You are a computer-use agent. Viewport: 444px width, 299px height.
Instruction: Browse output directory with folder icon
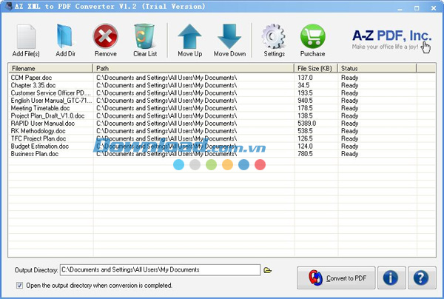click(x=267, y=270)
